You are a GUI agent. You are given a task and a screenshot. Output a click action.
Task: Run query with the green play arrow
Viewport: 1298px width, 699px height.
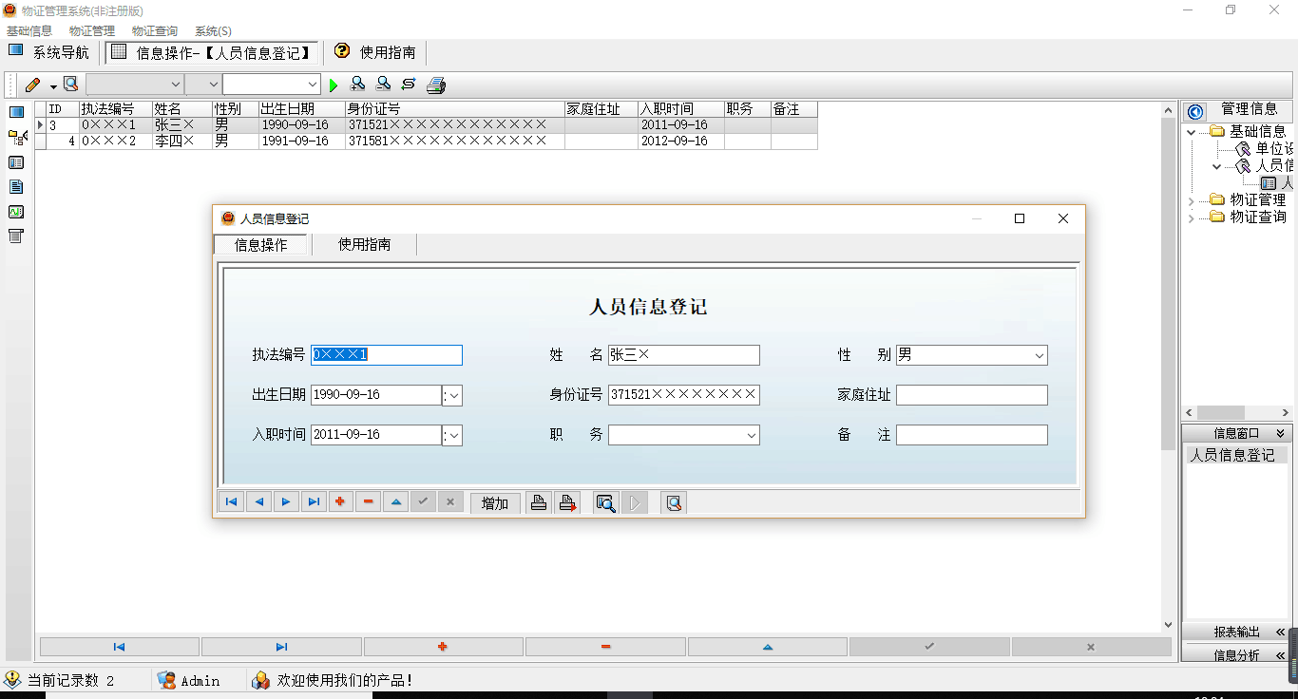[334, 85]
